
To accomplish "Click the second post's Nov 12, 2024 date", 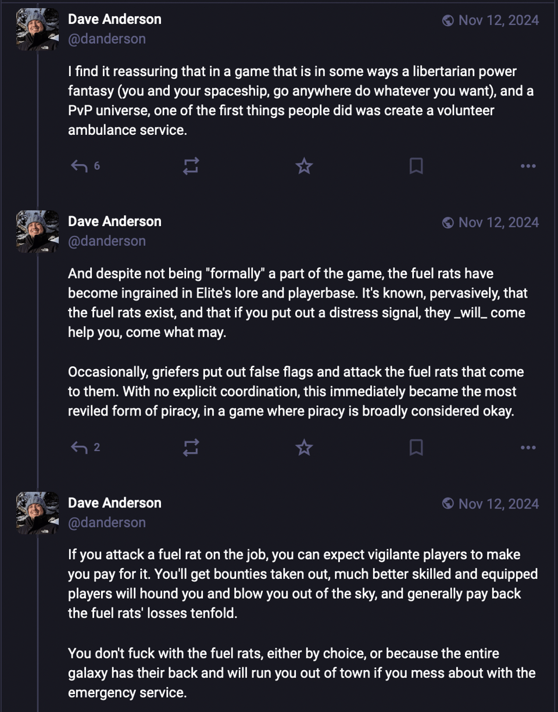I will (x=498, y=223).
